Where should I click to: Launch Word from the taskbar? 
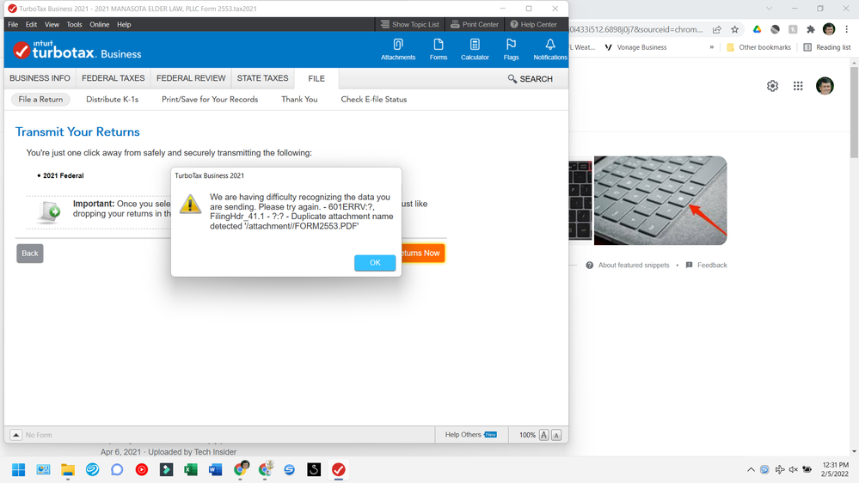click(x=215, y=470)
